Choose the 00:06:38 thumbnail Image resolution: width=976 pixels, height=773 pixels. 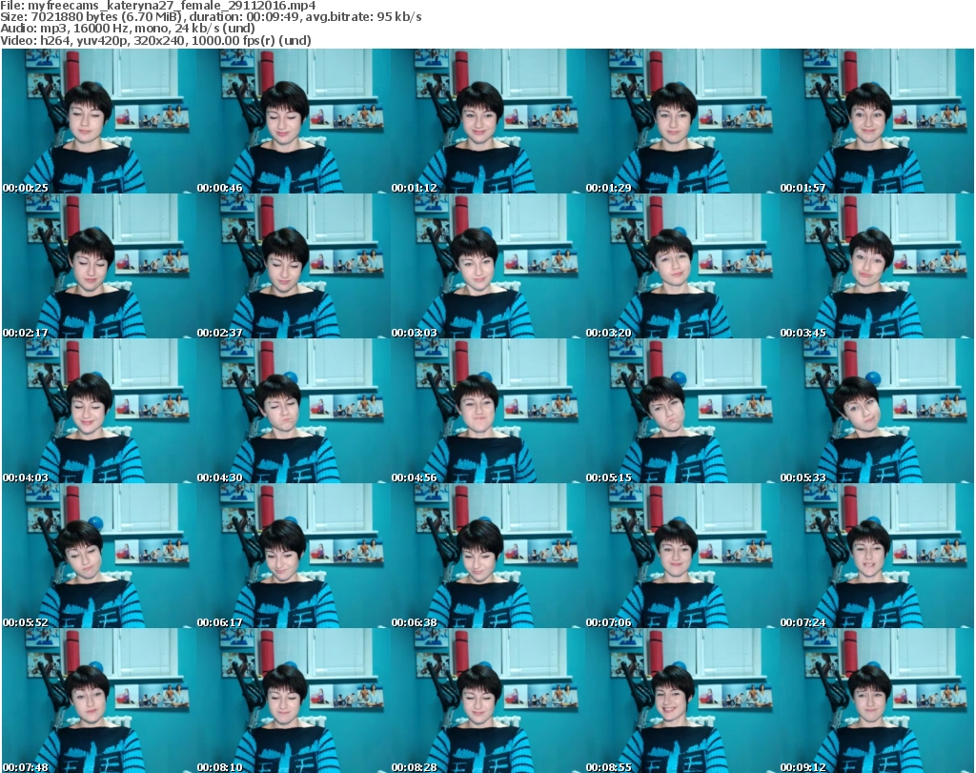[487, 556]
